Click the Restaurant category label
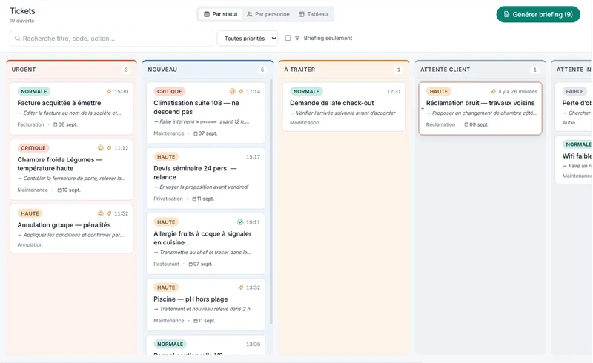The height and width of the screenshot is (363, 593). pos(166,264)
